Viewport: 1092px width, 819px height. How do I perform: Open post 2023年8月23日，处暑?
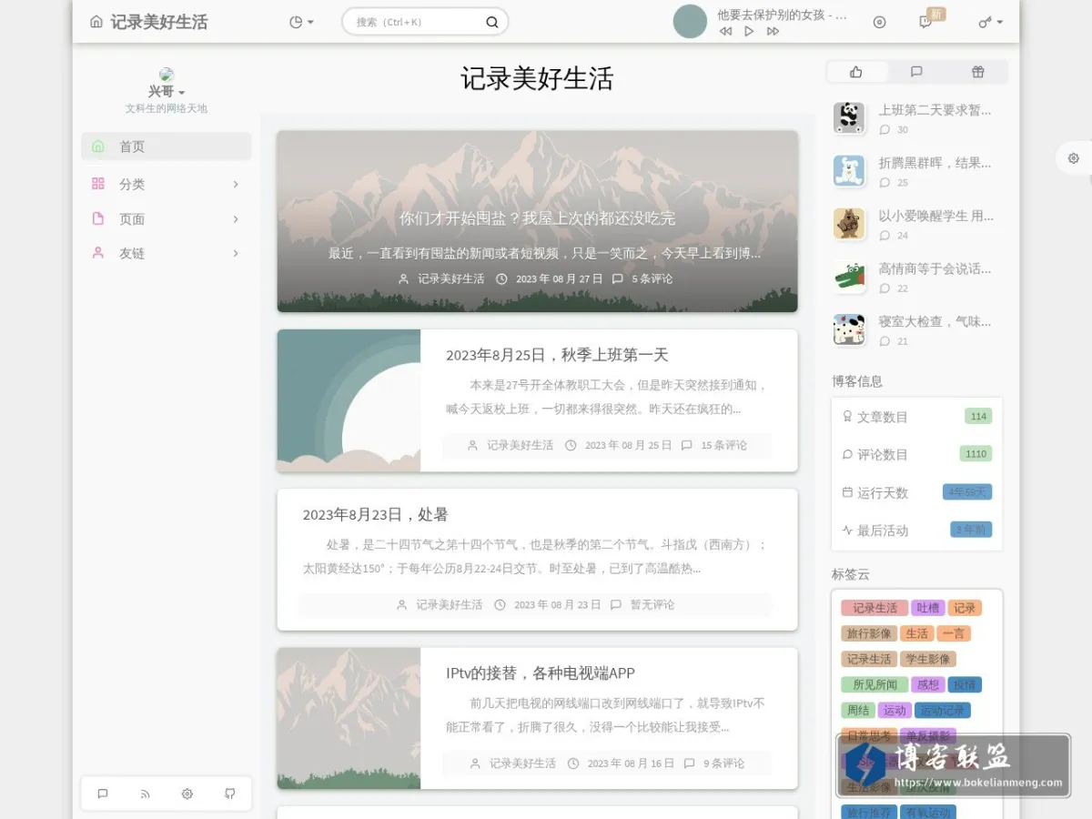(x=375, y=515)
